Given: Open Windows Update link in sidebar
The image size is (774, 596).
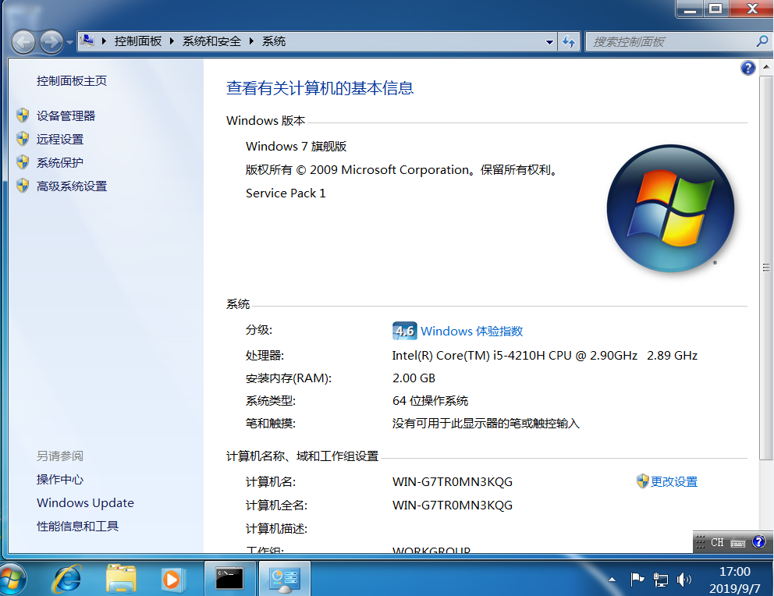Looking at the screenshot, I should pos(85,502).
